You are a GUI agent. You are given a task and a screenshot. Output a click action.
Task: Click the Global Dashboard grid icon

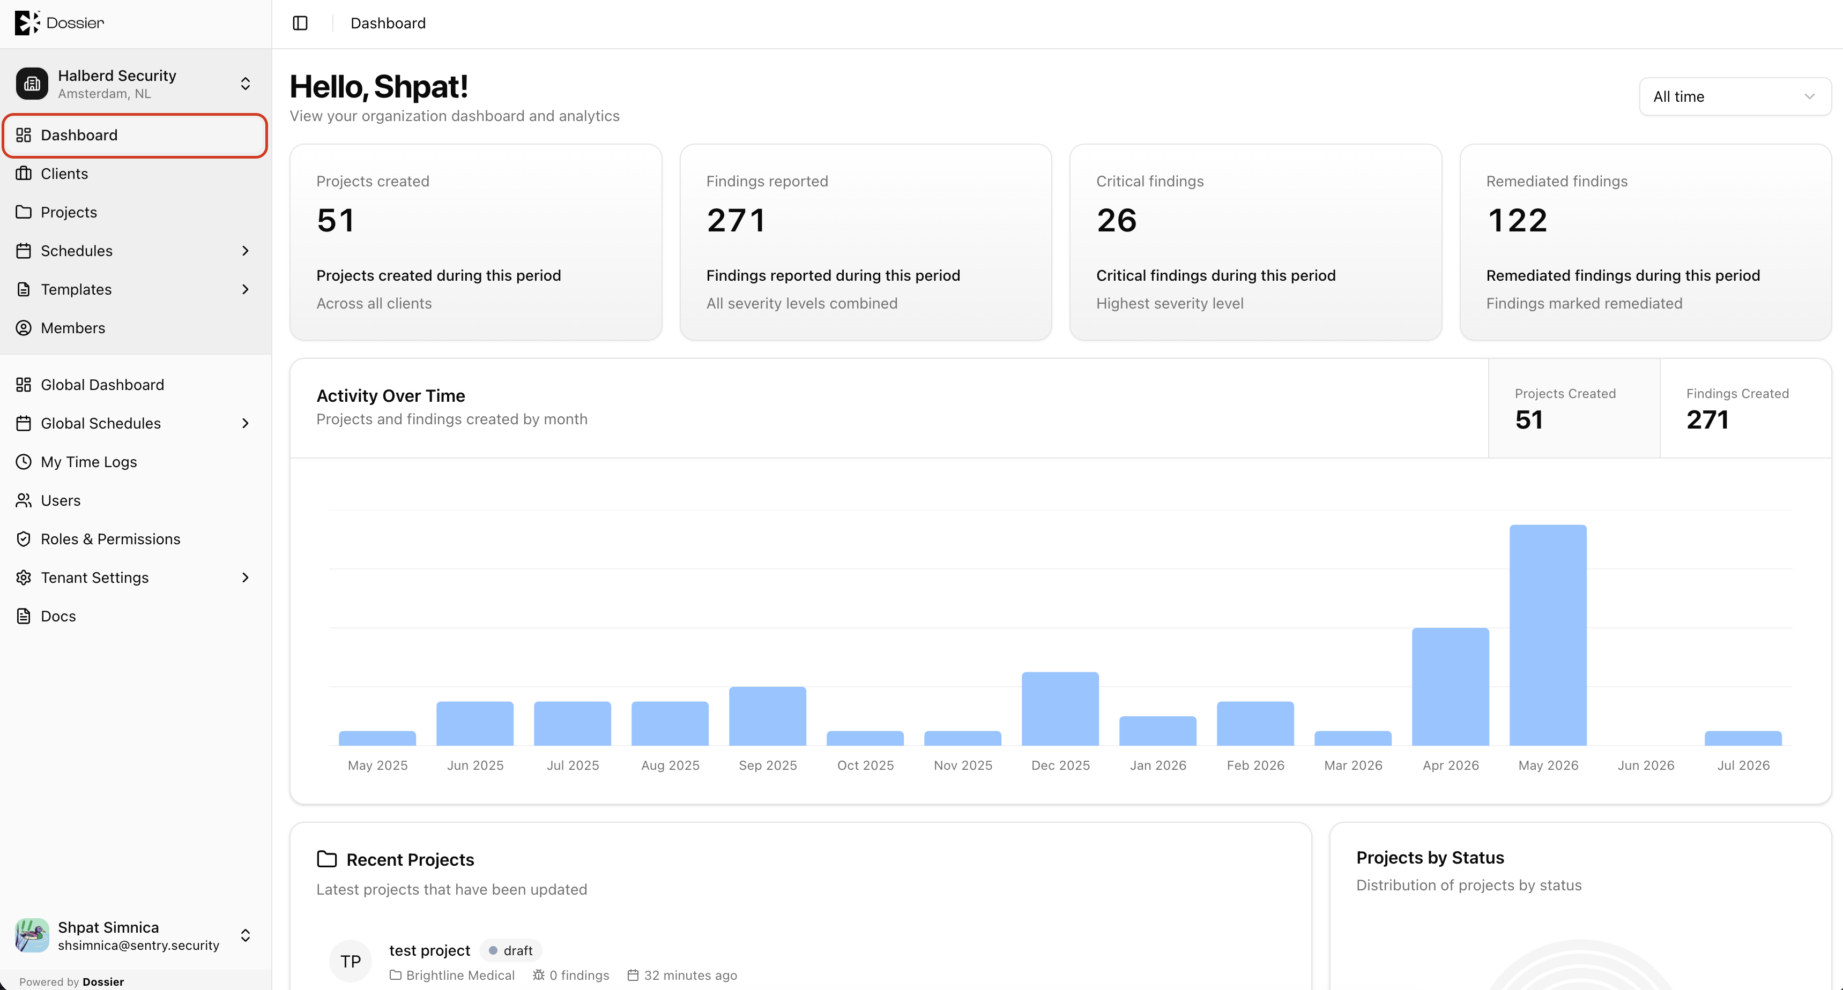[x=24, y=385]
